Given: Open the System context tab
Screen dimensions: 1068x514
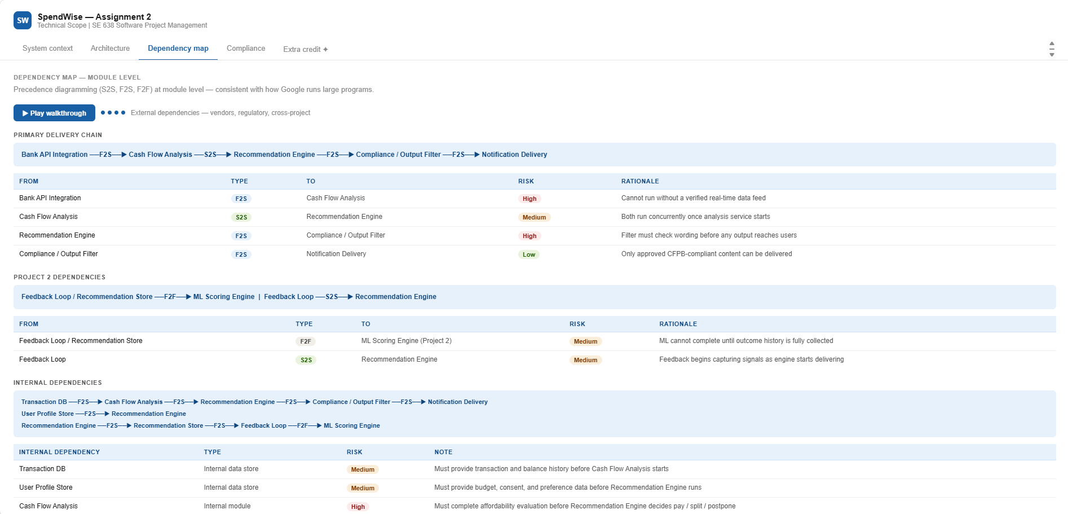Looking at the screenshot, I should (x=47, y=49).
